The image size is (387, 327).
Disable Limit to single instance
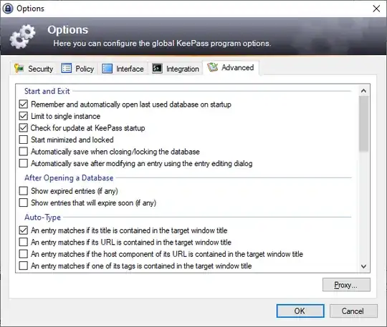[24, 116]
